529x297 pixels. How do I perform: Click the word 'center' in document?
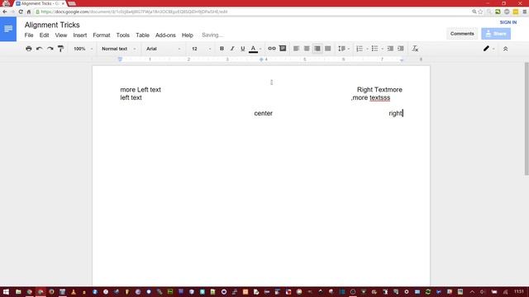(x=263, y=114)
